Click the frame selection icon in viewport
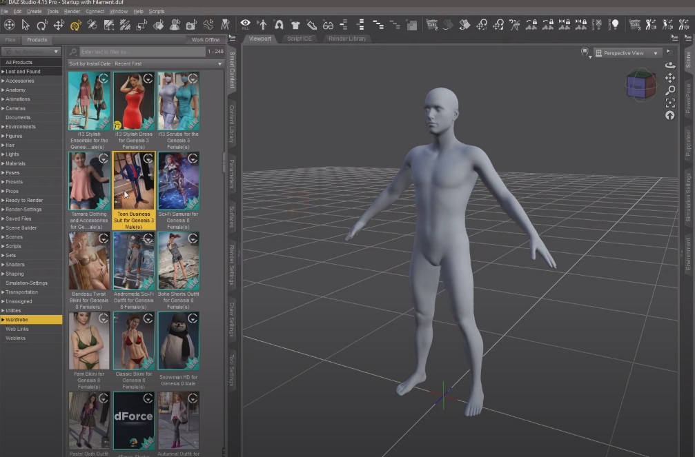This screenshot has height=457, width=695. coord(669,103)
